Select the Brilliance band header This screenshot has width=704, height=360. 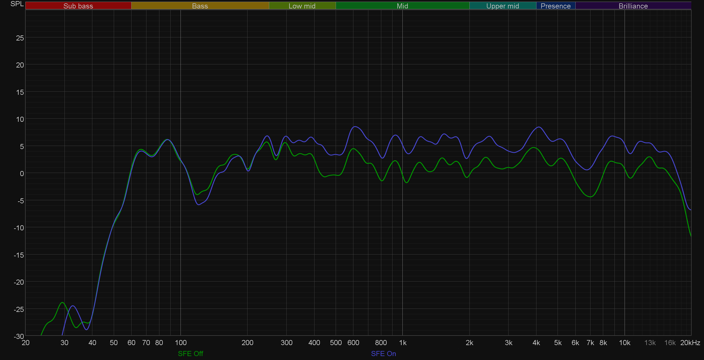coord(633,6)
